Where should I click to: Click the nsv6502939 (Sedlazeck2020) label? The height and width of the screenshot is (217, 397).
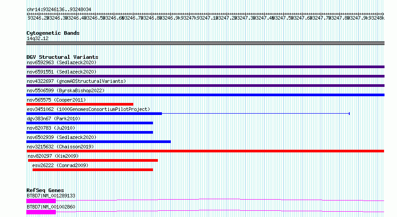[x=62, y=137]
